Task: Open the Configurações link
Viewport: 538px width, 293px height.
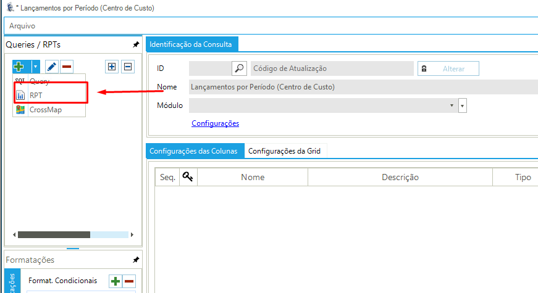Action: [215, 123]
